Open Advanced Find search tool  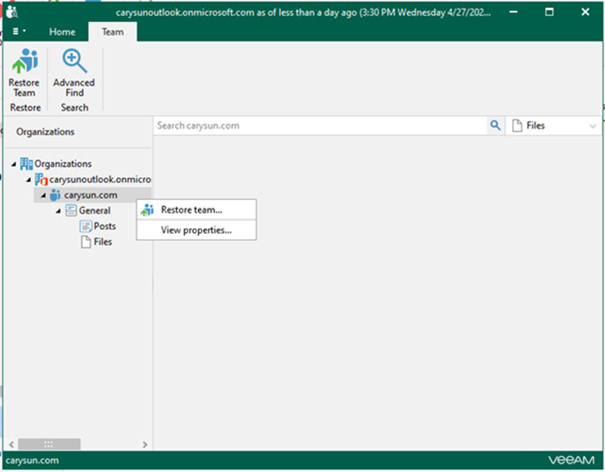tap(74, 73)
